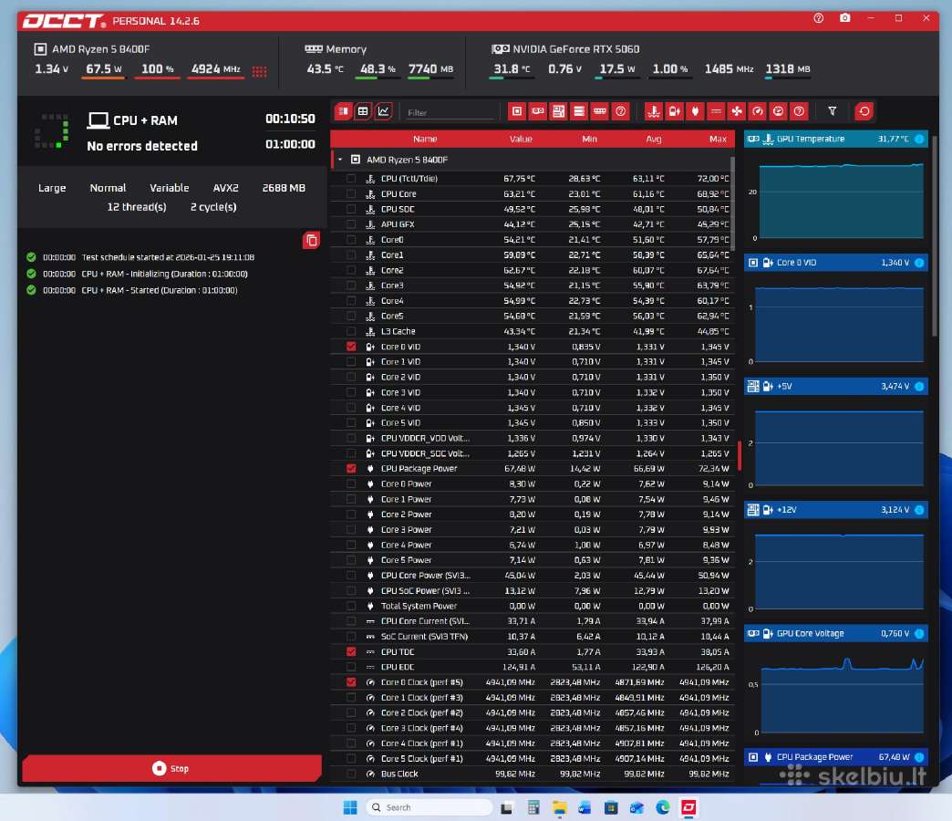Stop the running CPU + RAM test
The height and width of the screenshot is (821, 952).
tap(171, 768)
